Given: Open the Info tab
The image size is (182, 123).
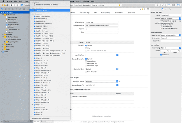Looking at the screenshot, I should (95, 13).
